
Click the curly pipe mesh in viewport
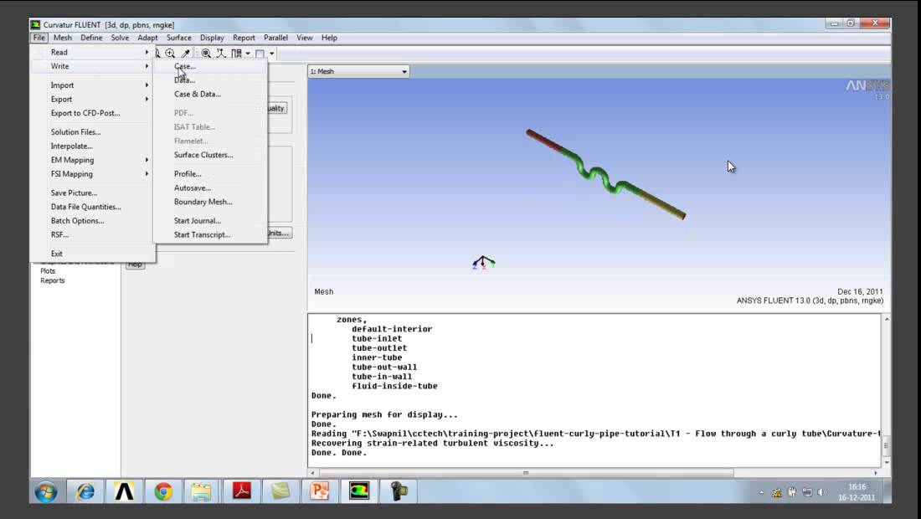[605, 175]
